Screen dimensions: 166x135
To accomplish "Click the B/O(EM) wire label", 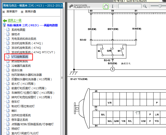I will coord(112,63).
